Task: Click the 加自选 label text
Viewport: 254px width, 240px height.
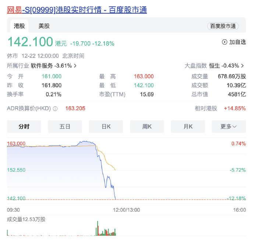Action: pos(237,42)
